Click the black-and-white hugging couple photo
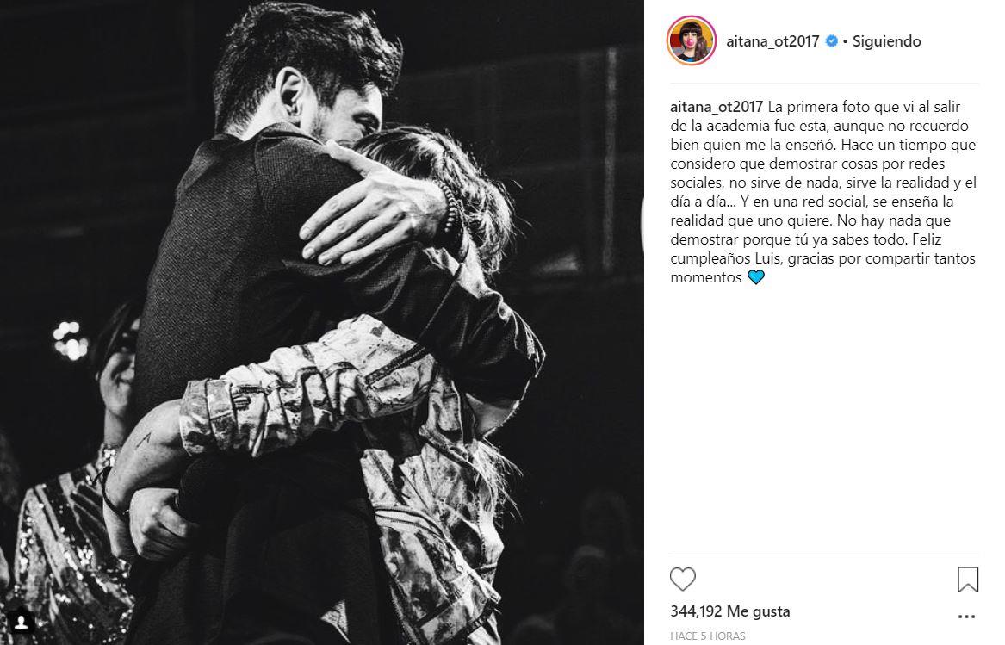Image resolution: width=1005 pixels, height=645 pixels. 322,322
